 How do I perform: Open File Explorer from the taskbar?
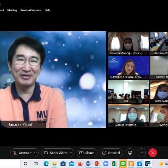(55, 163)
